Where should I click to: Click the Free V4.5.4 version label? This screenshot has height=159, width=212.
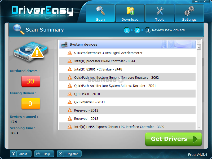(x=197, y=154)
